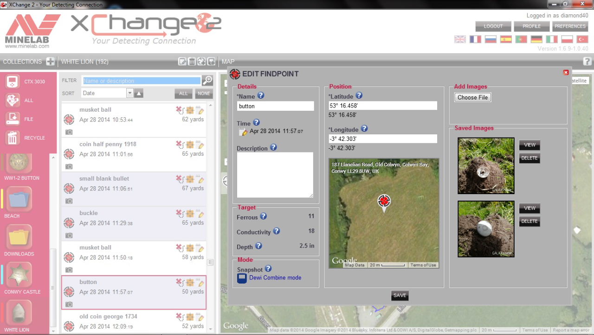Click help icon next to Snapshot
The image size is (594, 335).
pos(268,269)
